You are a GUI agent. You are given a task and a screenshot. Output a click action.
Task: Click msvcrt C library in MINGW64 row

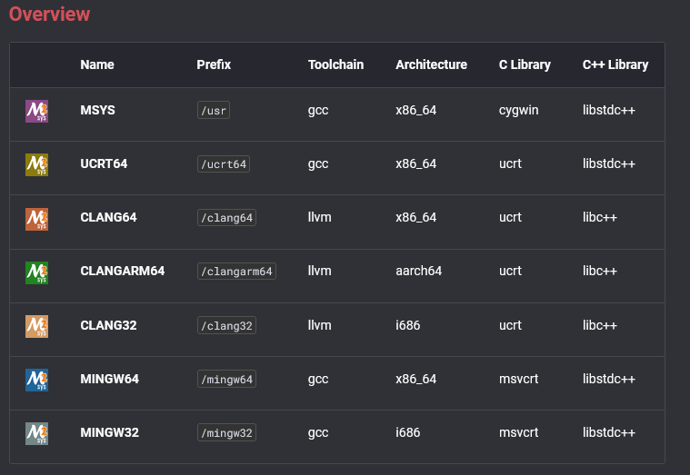click(519, 380)
